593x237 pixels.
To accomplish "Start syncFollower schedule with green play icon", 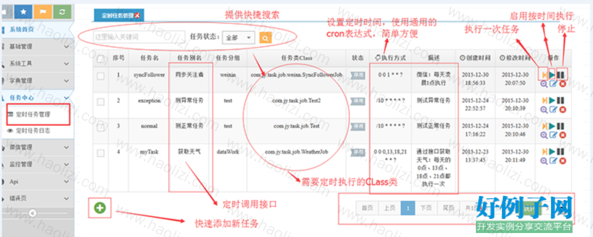I will pos(552,74).
